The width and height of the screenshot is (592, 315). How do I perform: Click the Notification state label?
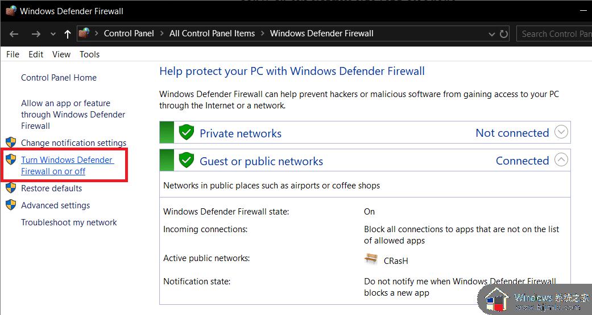197,282
